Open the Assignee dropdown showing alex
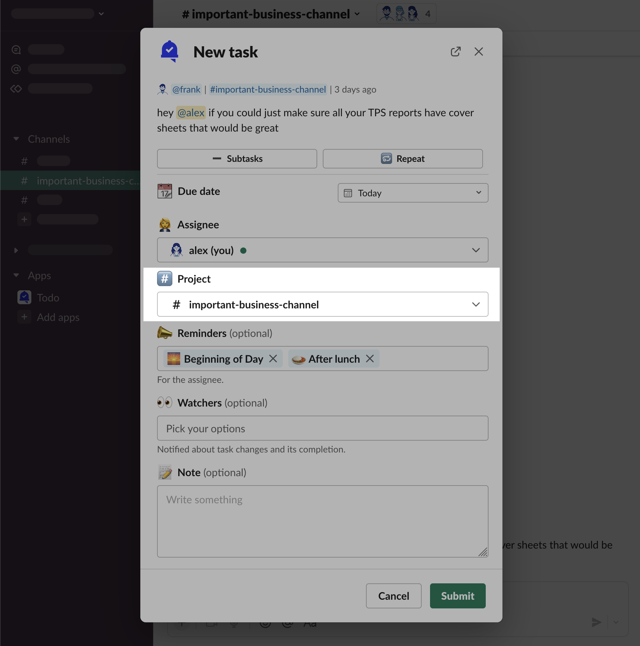 click(x=322, y=250)
